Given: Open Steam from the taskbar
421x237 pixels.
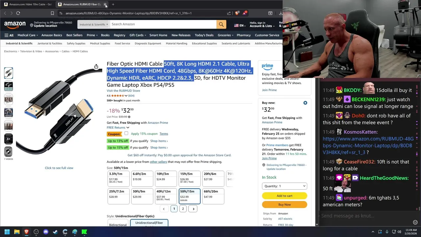Looking at the screenshot, I should pos(55,232).
